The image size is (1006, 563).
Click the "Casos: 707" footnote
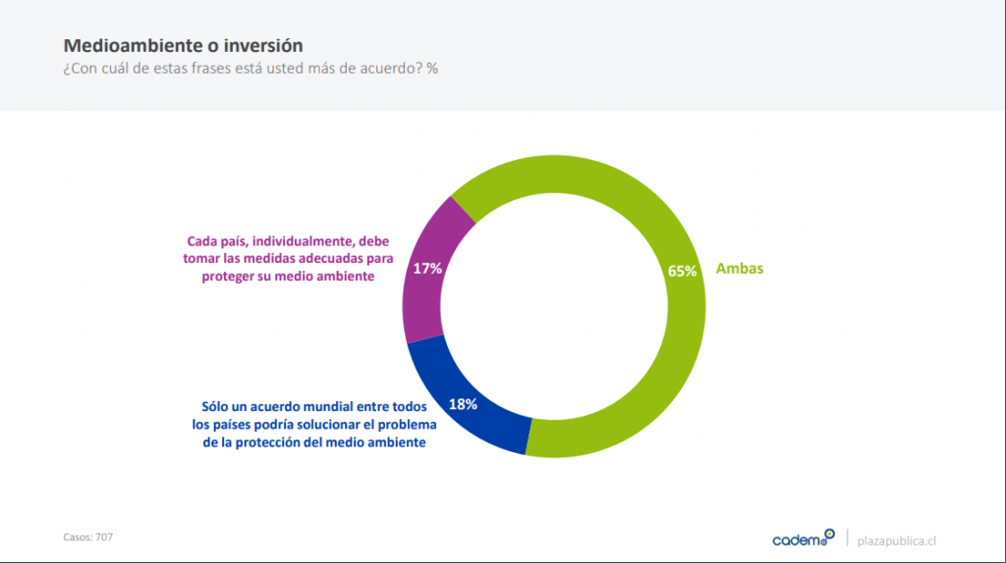(88, 537)
